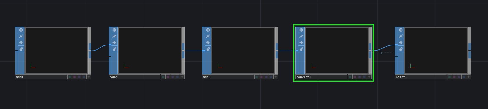The width and height of the screenshot is (488, 109).
Task: Click the Viewer circle flag on point1
Action: pyautogui.click(x=401, y=30)
